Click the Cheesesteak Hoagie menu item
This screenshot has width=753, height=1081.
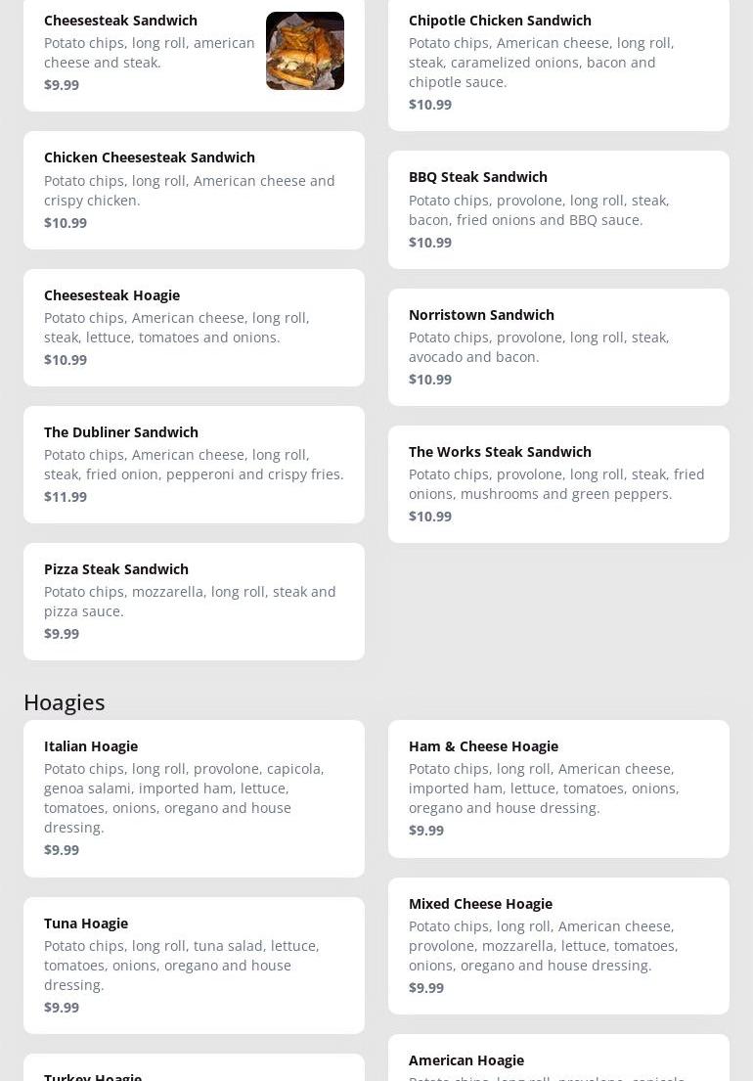[194, 327]
